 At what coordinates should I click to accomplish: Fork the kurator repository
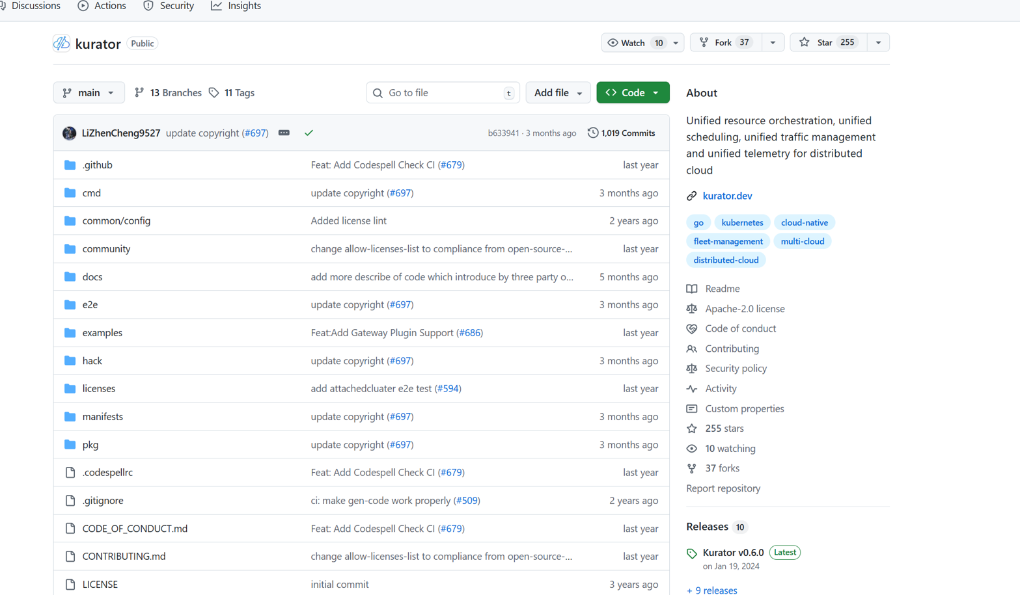click(x=725, y=42)
